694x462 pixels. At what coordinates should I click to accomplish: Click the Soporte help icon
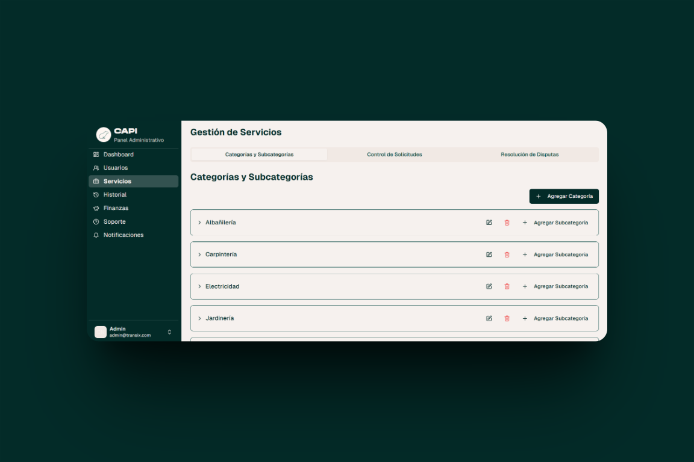(x=96, y=222)
